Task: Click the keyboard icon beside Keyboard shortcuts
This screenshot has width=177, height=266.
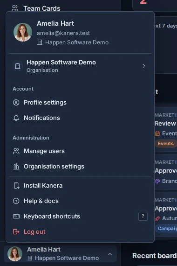Action: tap(16, 216)
